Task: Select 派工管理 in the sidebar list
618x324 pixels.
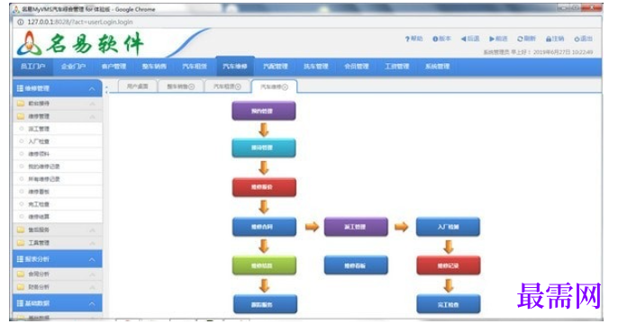Action: (x=58, y=129)
